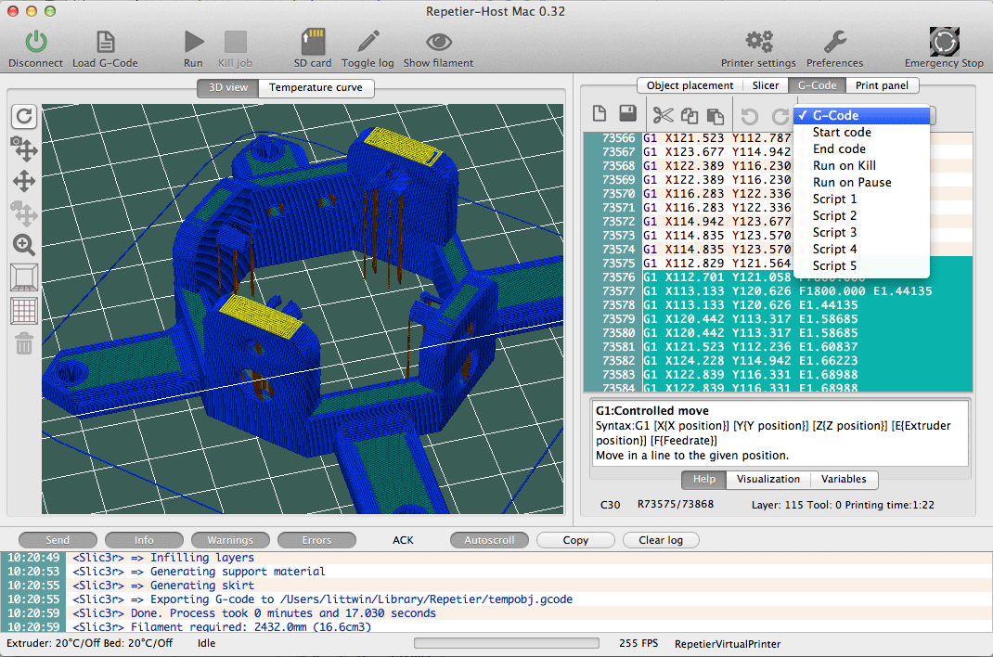The width and height of the screenshot is (993, 657).
Task: Click the progress bar in status bar
Action: 506,643
